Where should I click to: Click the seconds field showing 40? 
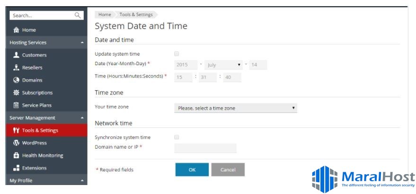click(x=232, y=77)
